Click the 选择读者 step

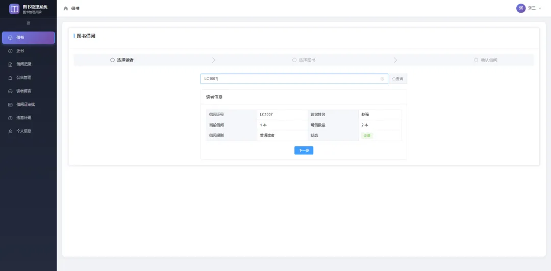click(122, 60)
